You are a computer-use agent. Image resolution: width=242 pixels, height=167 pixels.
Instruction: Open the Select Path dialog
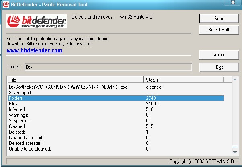pyautogui.click(x=219, y=30)
